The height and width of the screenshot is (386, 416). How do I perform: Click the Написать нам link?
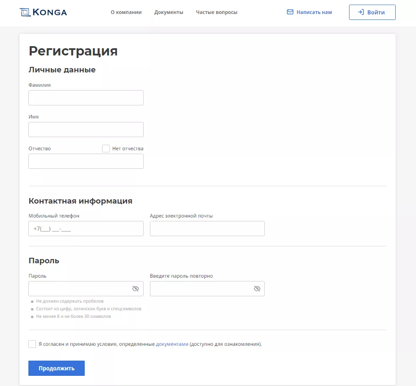point(314,12)
